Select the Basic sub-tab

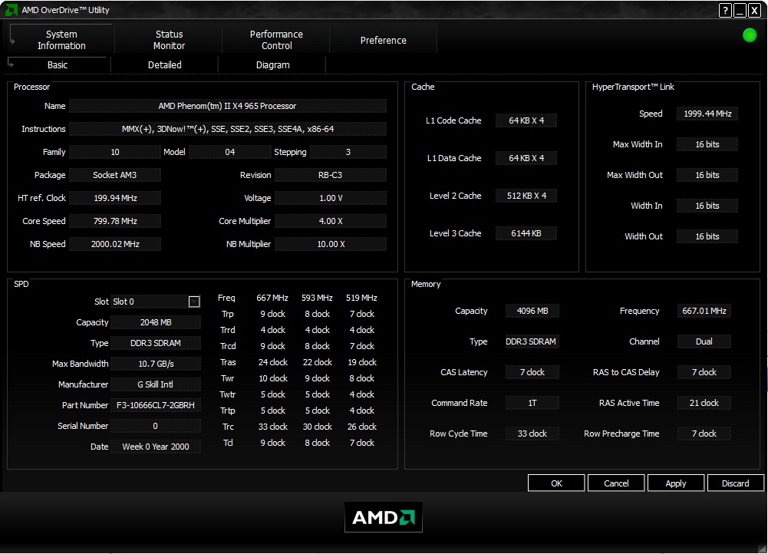click(x=58, y=64)
